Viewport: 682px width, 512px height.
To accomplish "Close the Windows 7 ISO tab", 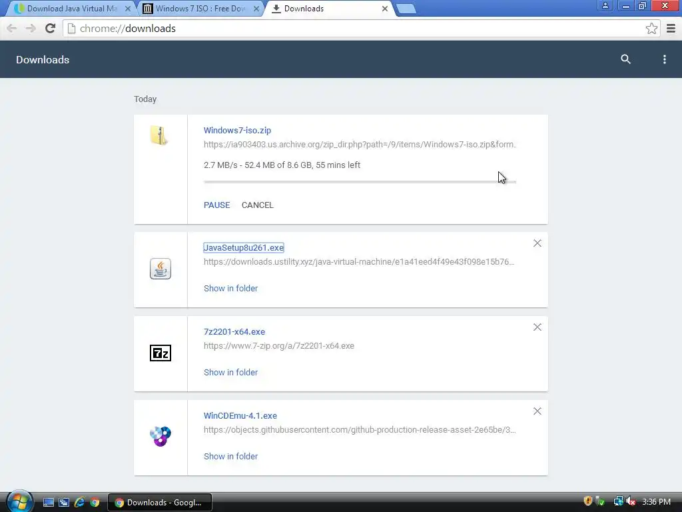I will click(256, 9).
